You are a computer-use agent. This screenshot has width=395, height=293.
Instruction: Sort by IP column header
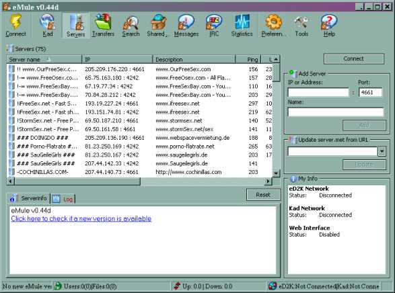click(117, 59)
